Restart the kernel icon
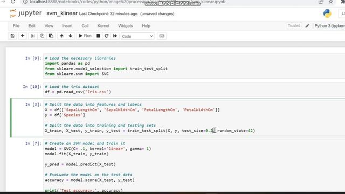Screen dimensions: 345x194 click(x=107, y=36)
